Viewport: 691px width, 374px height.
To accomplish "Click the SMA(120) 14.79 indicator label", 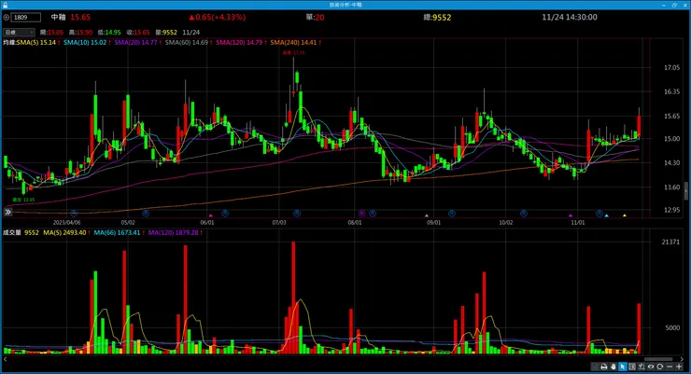I will 241,43.
